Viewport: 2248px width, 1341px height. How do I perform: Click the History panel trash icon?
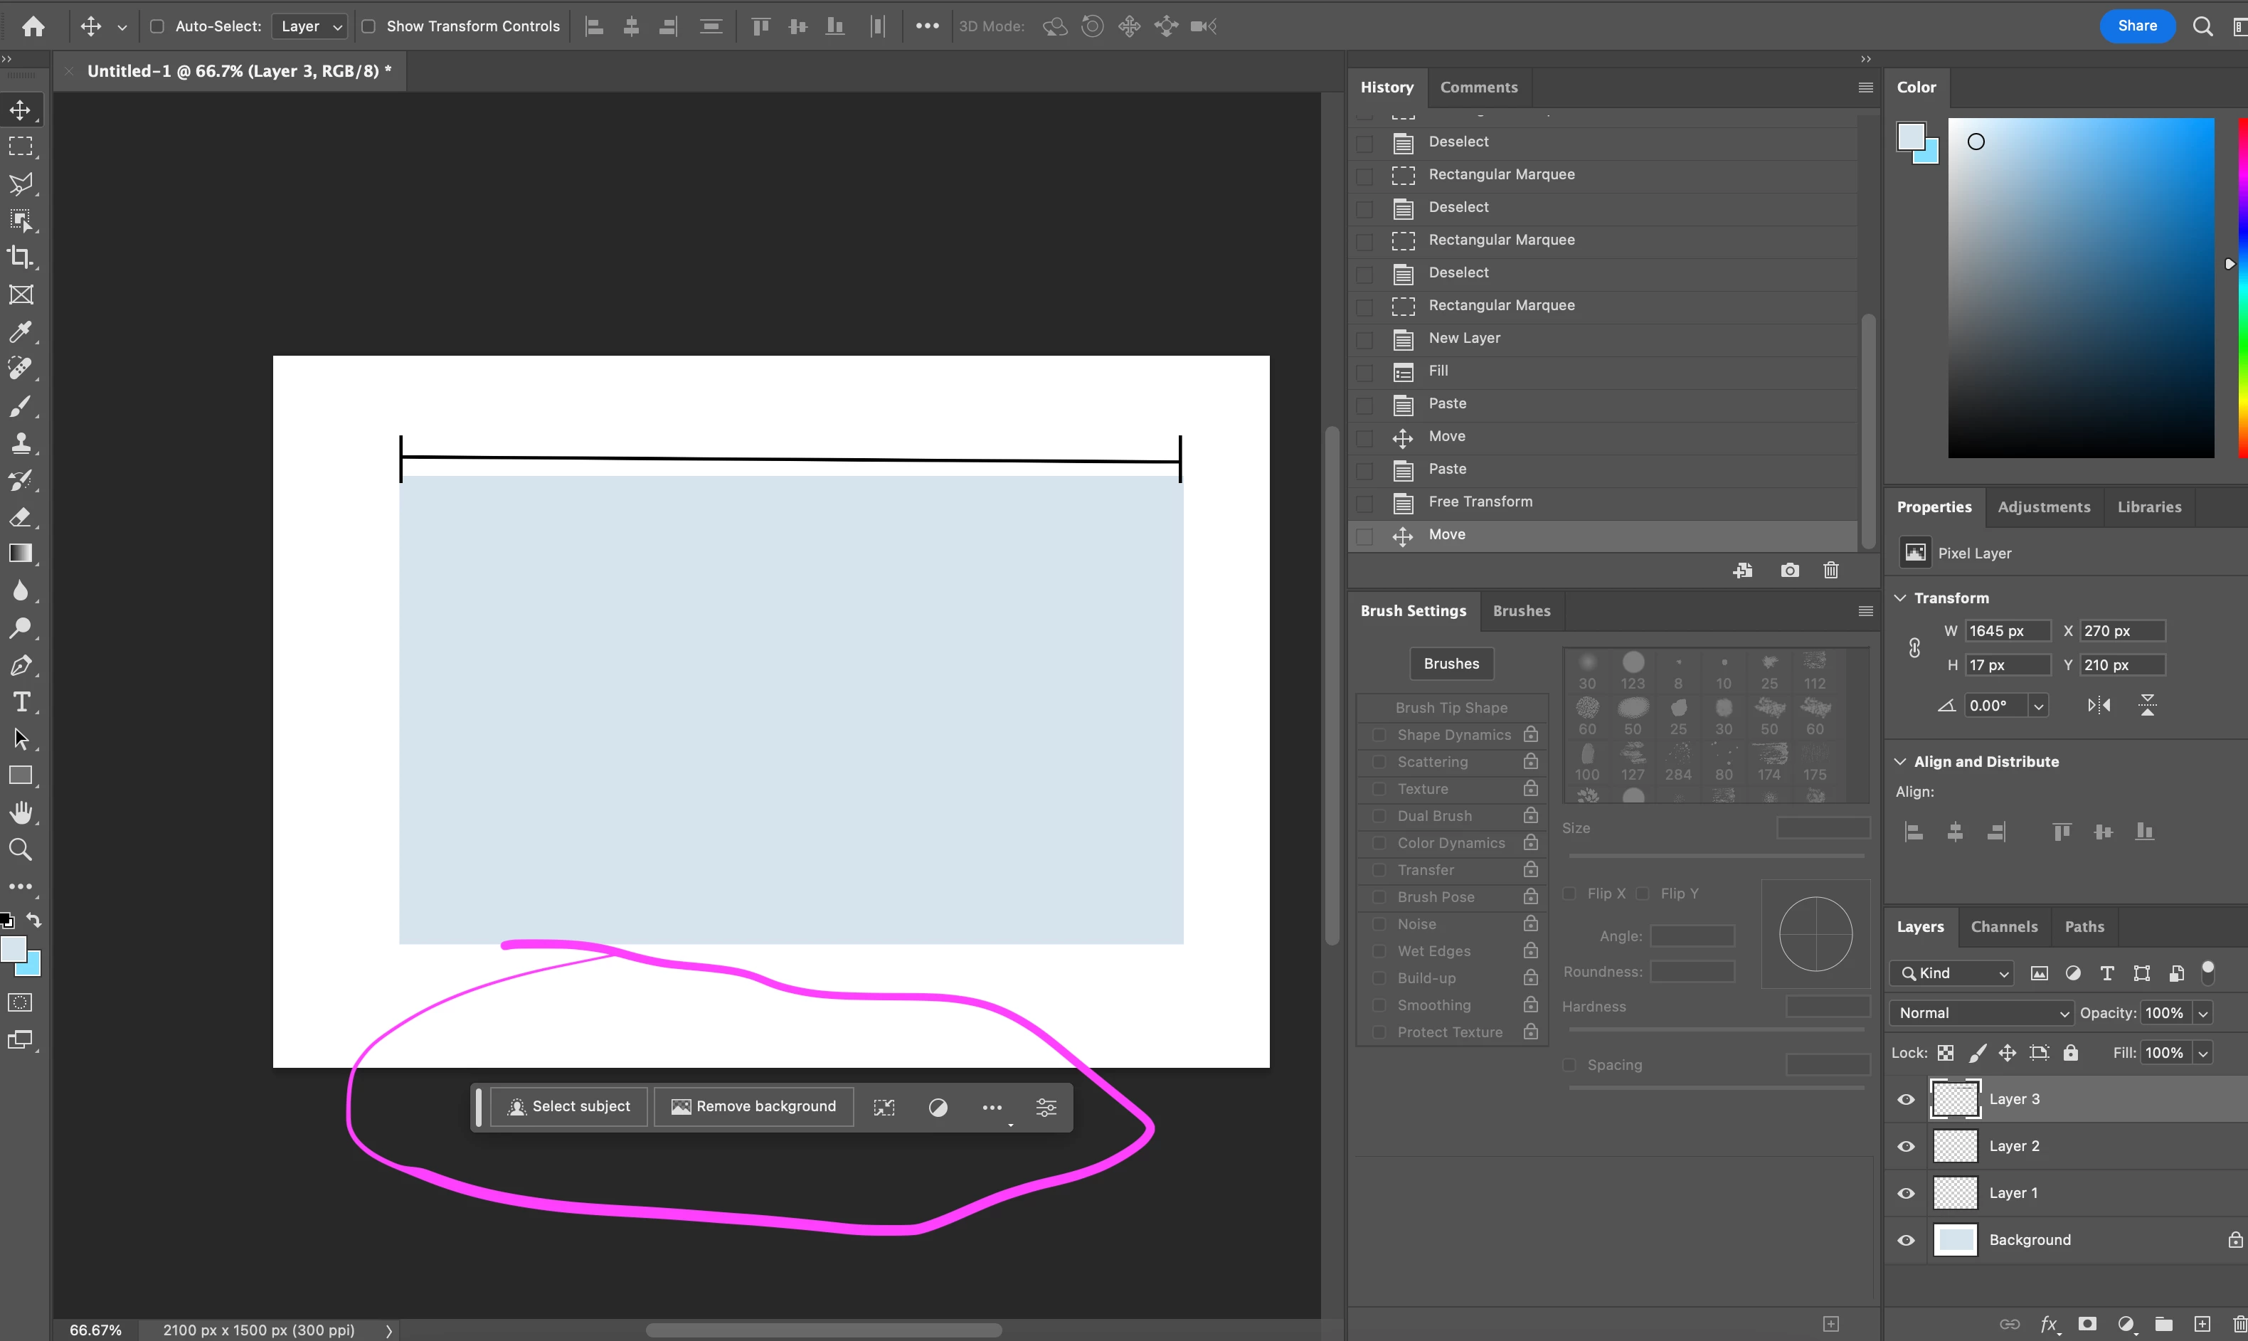click(x=1830, y=571)
